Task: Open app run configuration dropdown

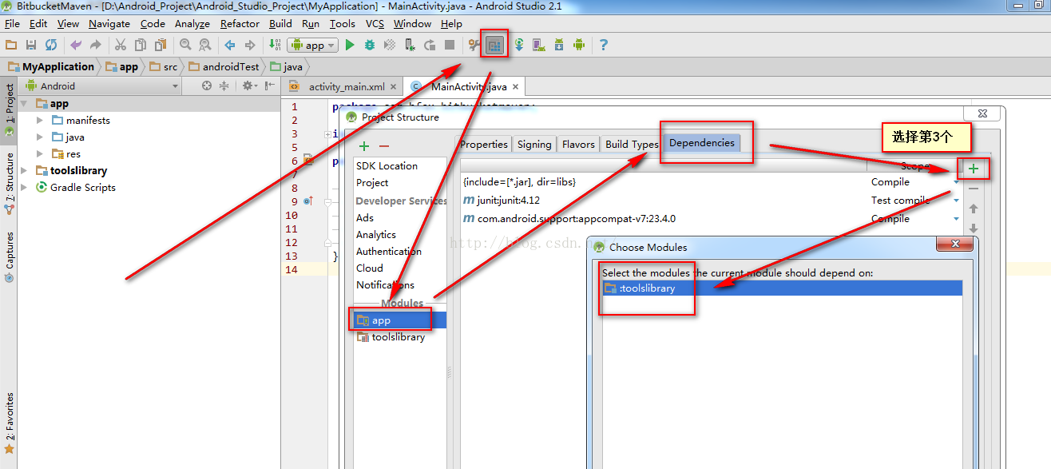Action: (x=311, y=46)
